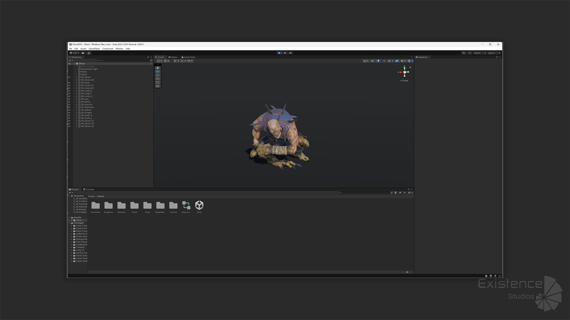Toggle visibility of SK_tongue object
This screenshot has width=570, height=320.
pyautogui.click(x=69, y=113)
